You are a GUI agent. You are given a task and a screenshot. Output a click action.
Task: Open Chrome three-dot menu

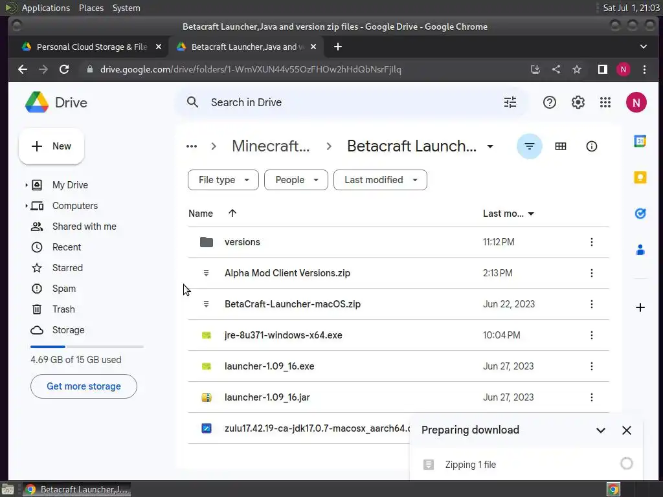[644, 69]
